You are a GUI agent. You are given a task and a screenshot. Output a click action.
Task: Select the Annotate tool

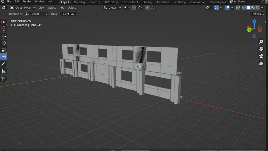(4, 65)
